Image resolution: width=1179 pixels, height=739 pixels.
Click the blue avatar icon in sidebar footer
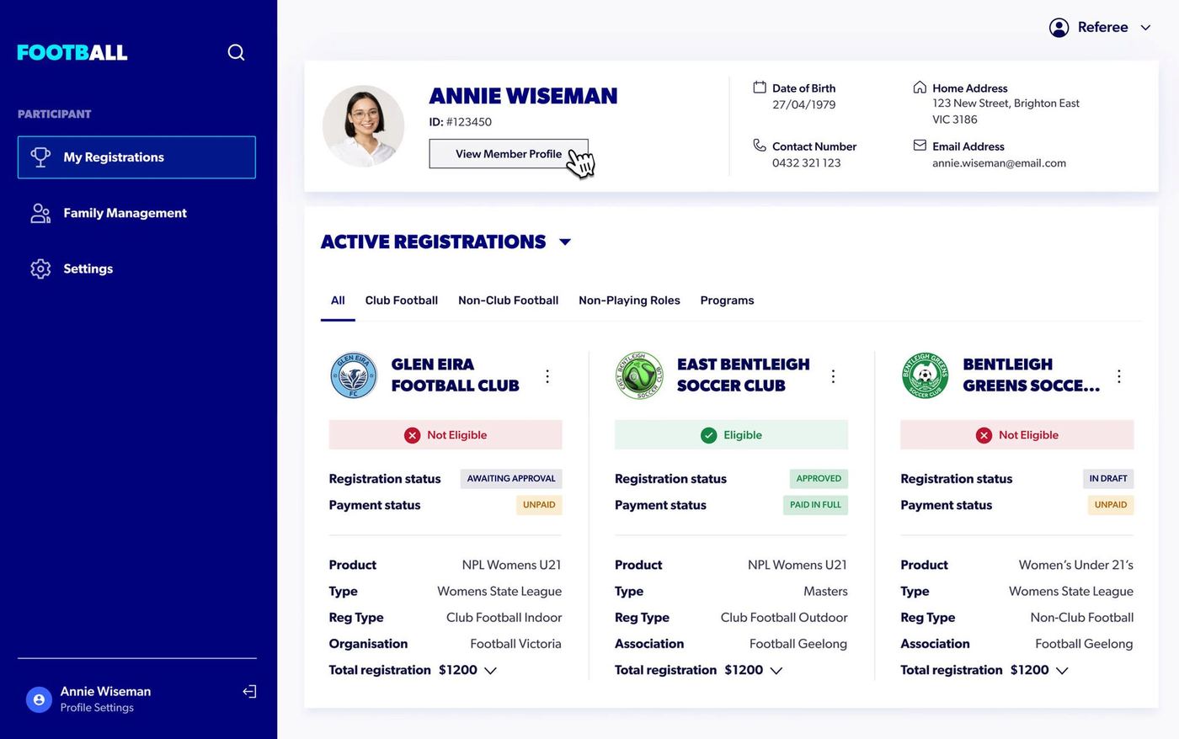pyautogui.click(x=39, y=699)
